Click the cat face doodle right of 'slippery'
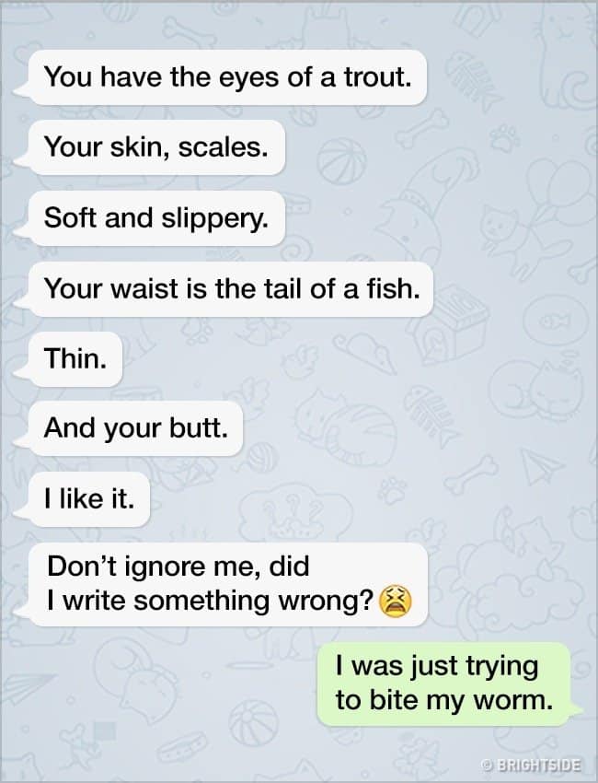This screenshot has width=598, height=783. tap(500, 226)
